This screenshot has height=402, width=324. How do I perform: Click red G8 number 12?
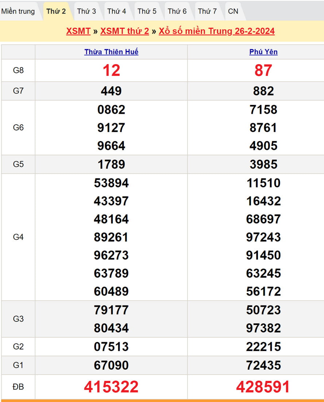click(111, 70)
